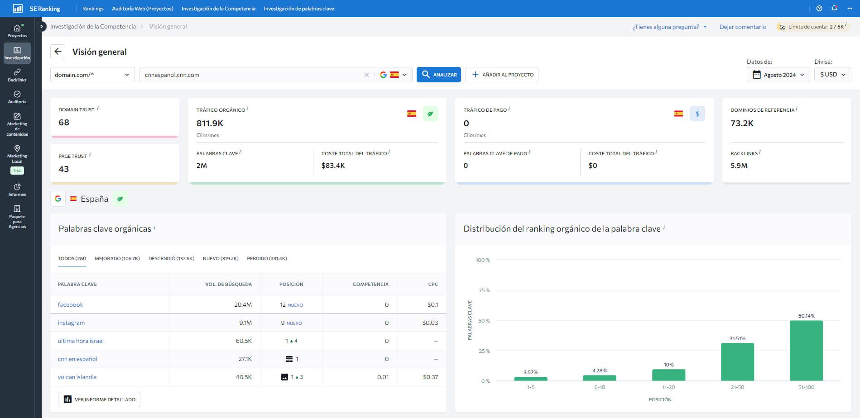Screen dimensions: 860x418
Task: Open the instagram keyword link
Action: point(71,323)
